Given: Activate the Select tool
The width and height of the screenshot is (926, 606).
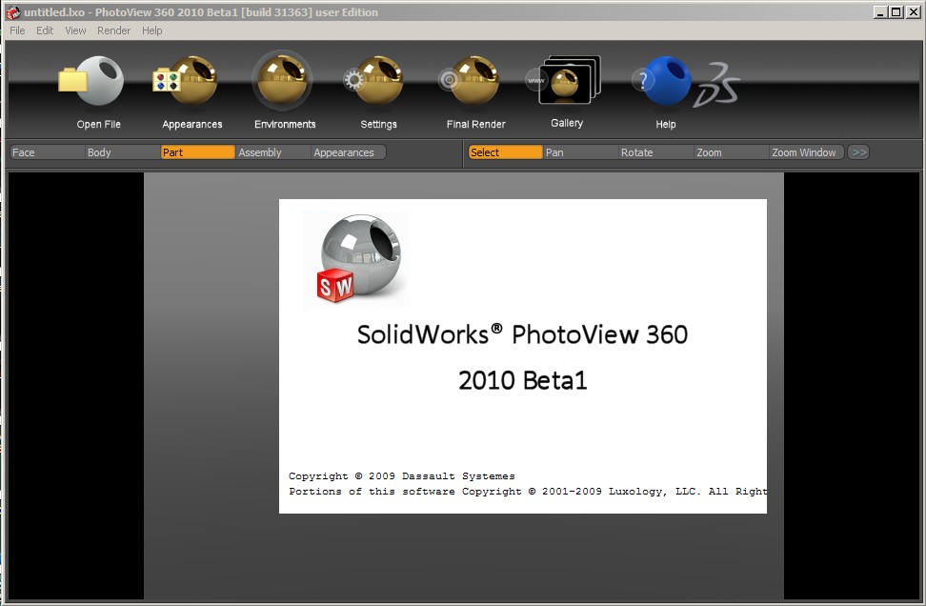Looking at the screenshot, I should (505, 152).
